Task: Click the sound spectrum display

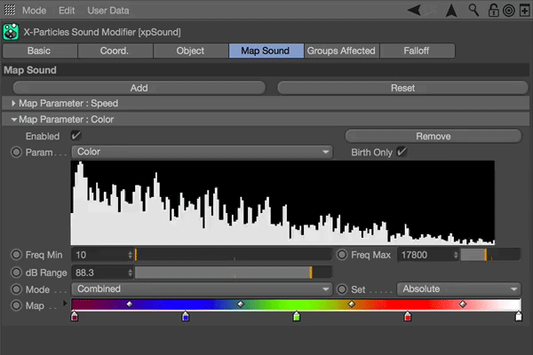Action: pos(282,203)
